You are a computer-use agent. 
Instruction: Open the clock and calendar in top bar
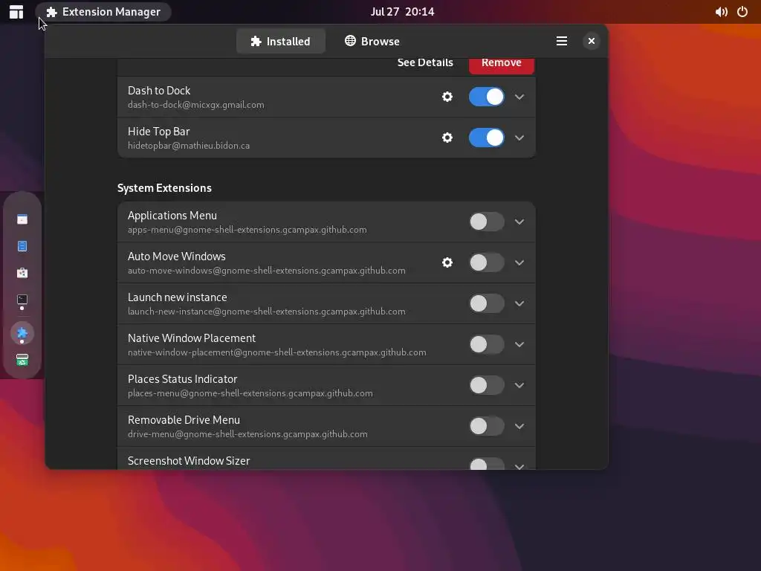coord(402,12)
